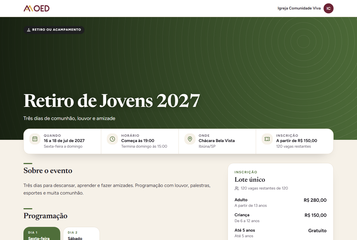This screenshot has height=240, width=357.
Task: Click the Criança ticket label
Action: click(242, 215)
